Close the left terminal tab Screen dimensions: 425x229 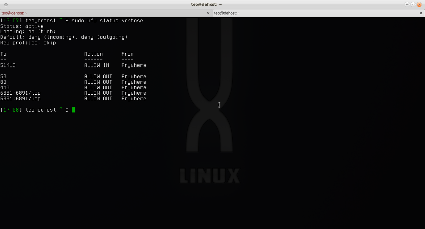tap(208, 13)
